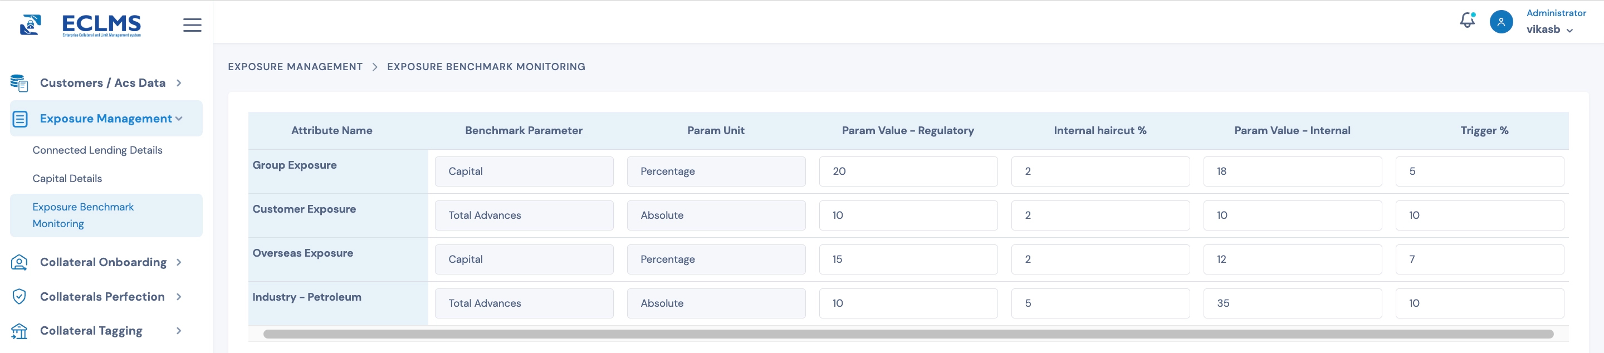Click the Collaterals Perfection shield icon
The image size is (1604, 353).
coord(19,296)
